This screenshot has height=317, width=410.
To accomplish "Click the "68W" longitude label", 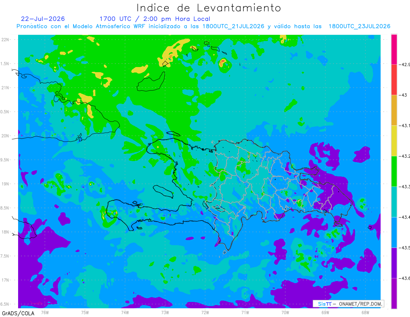I will (x=365, y=312).
